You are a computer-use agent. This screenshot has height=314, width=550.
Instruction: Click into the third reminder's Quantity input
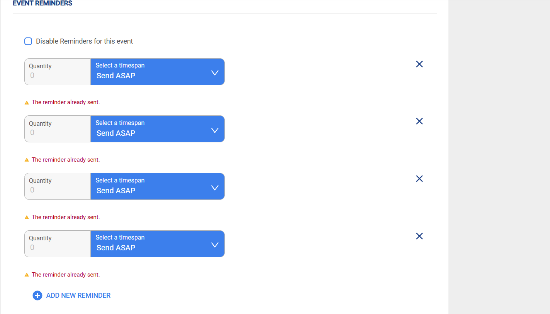click(58, 186)
